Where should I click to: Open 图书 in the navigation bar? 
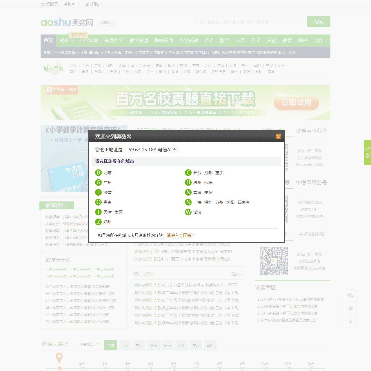pos(303,41)
